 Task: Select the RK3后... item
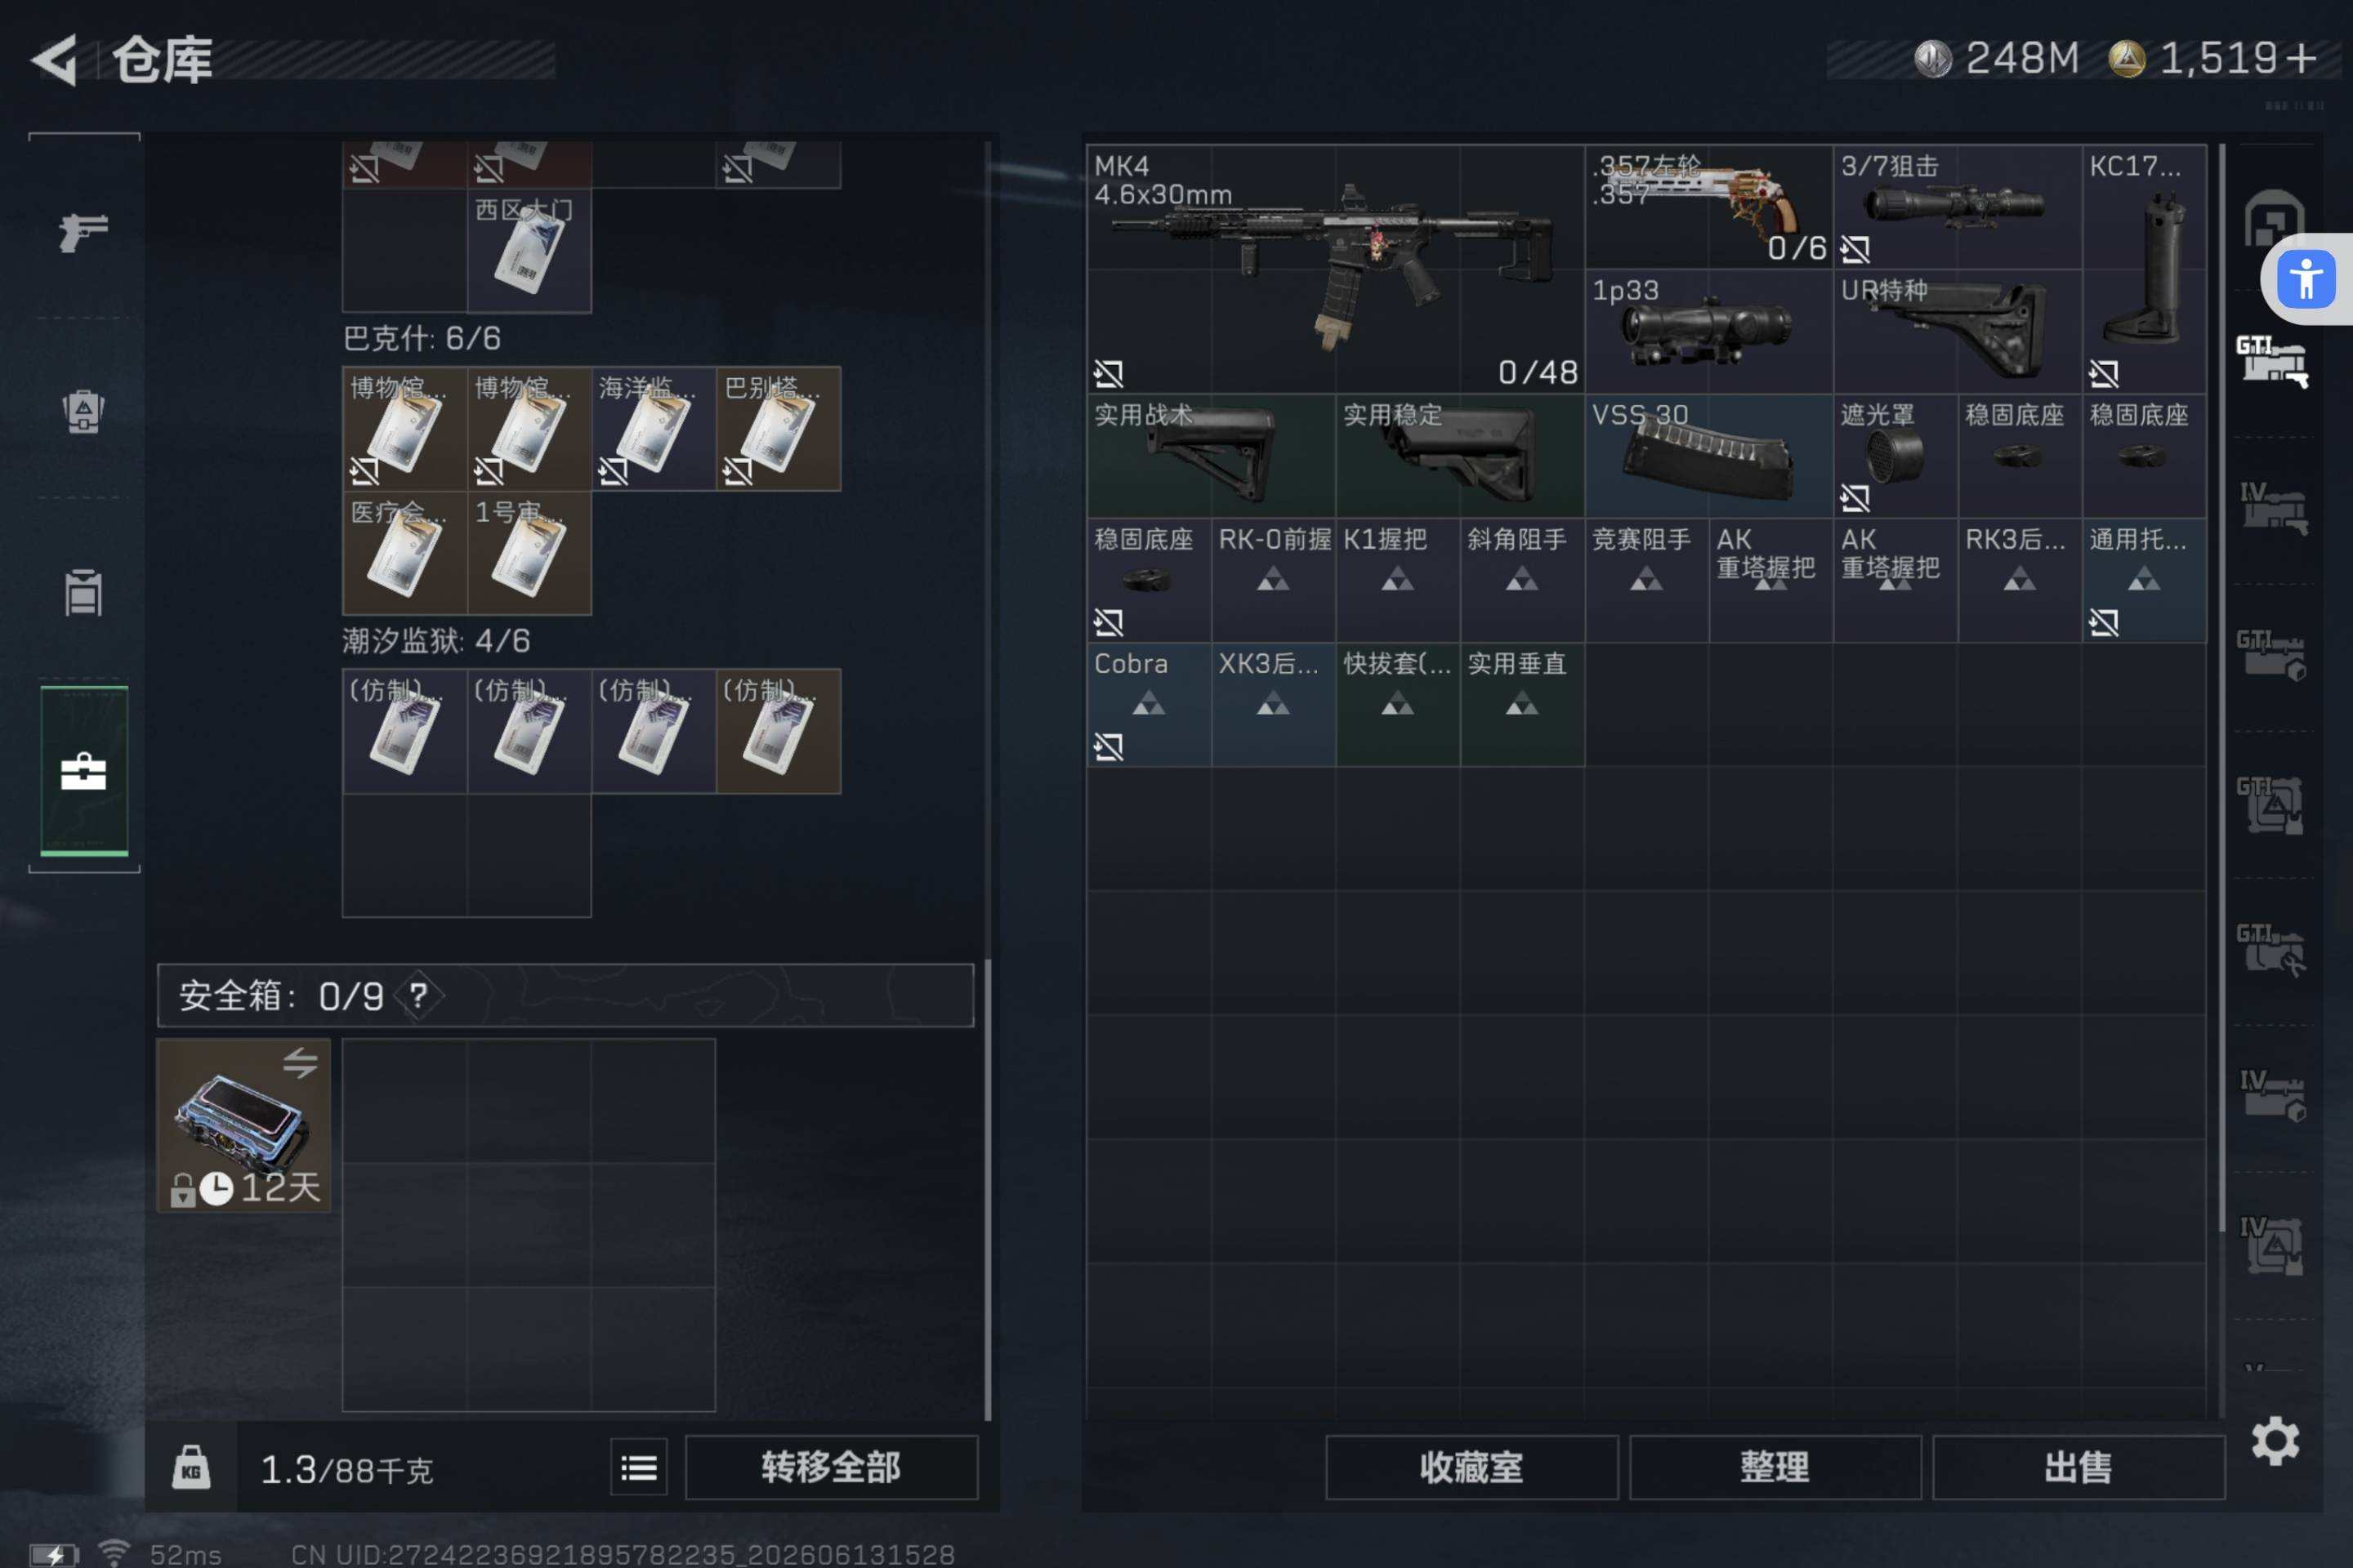(2020, 580)
